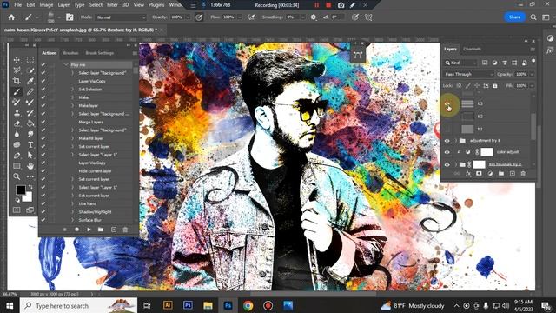Image resolution: width=556 pixels, height=313 pixels.
Task: Collapse the Play me action
Action: pos(66,64)
